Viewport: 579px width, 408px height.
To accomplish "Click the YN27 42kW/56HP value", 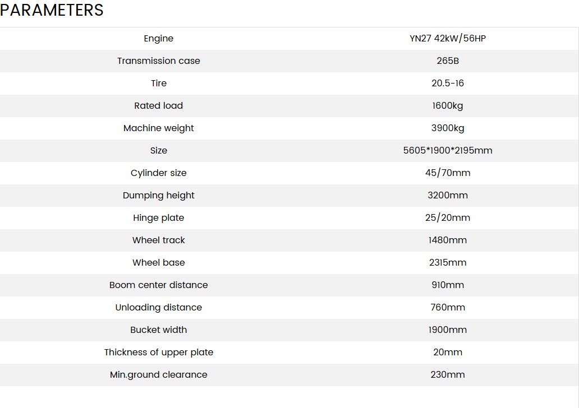I will tap(448, 38).
